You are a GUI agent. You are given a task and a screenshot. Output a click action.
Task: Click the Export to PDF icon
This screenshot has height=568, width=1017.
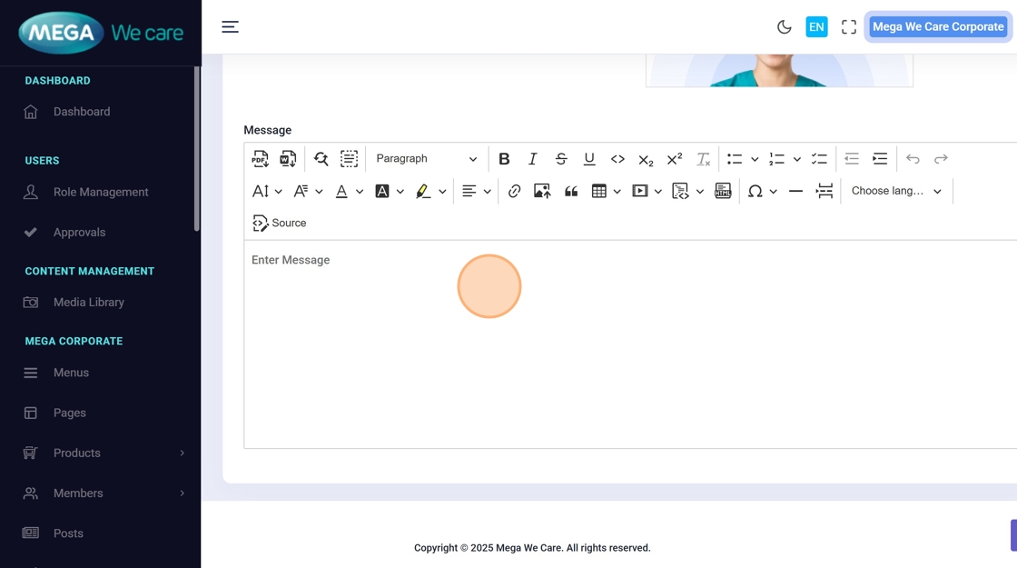[x=260, y=159]
